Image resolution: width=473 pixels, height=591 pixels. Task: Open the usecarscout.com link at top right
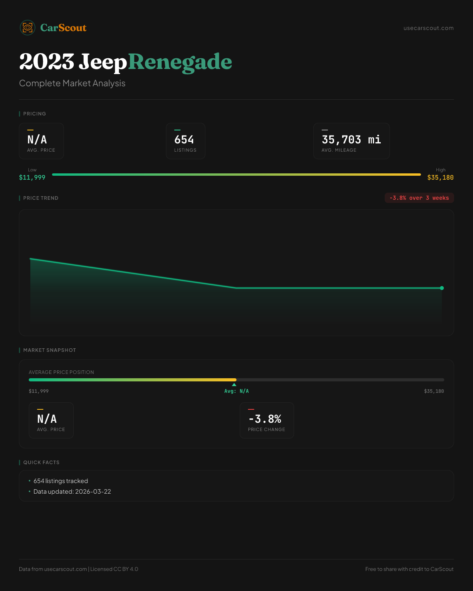point(428,28)
